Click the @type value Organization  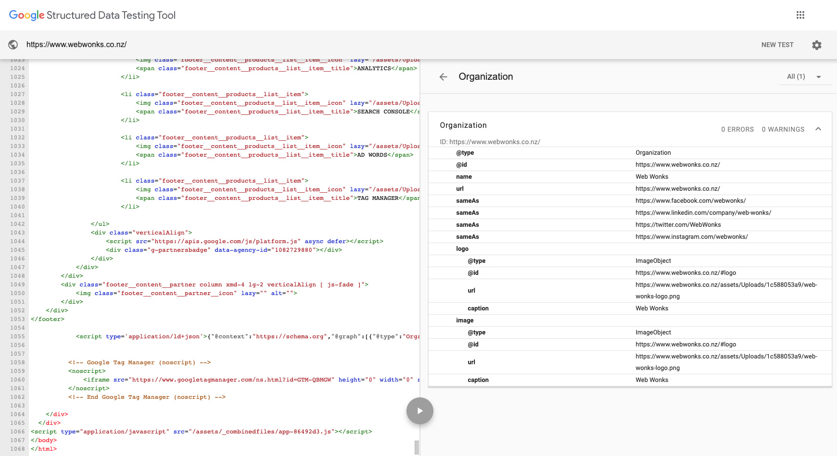coord(653,153)
